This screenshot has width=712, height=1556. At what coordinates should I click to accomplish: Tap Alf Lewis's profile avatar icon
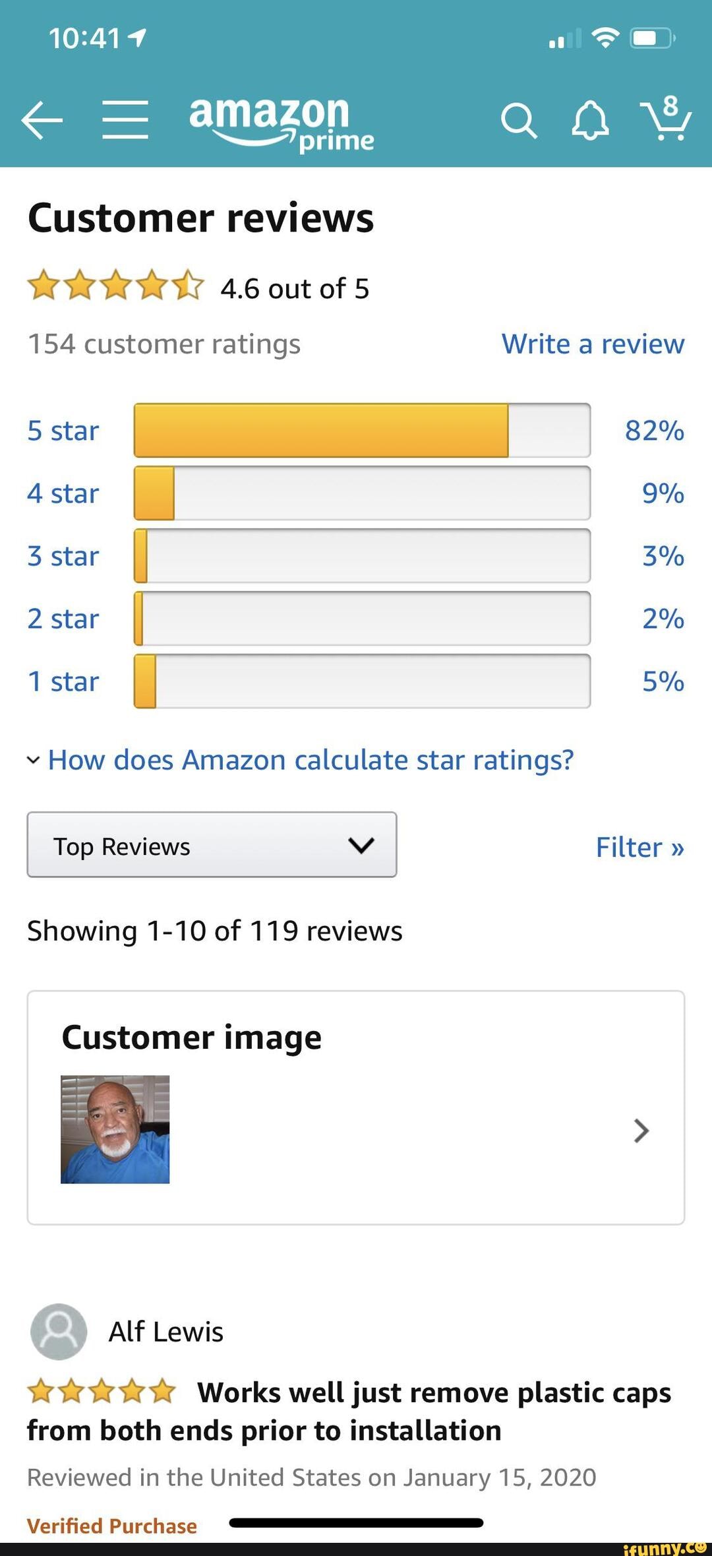(x=58, y=1331)
